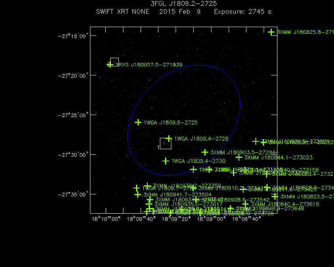334x267 pixels.
Task: Click the cross marker beside 1WGA J1809.4-2730
Action: (166, 161)
